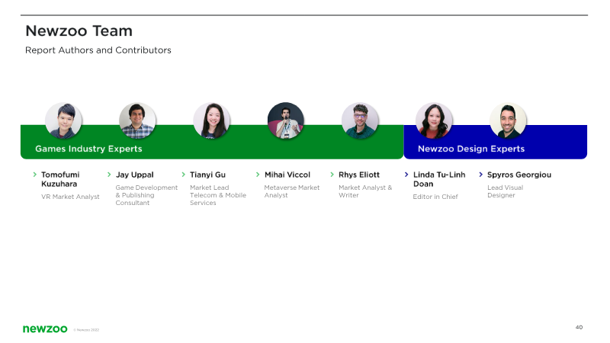Select Tianyi Gu's portrait picture
Viewport: 610px width, 343px height.
(211, 120)
